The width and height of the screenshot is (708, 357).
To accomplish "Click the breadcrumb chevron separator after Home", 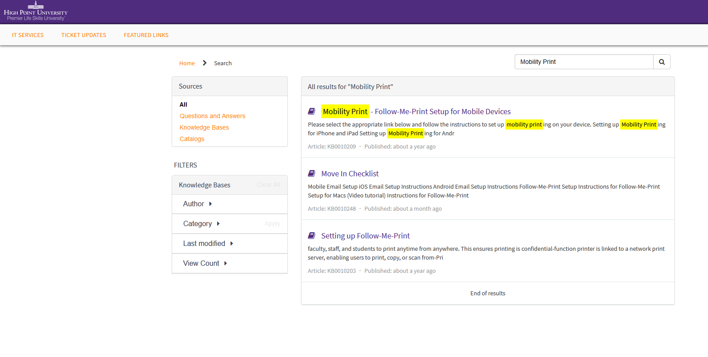I will [204, 63].
